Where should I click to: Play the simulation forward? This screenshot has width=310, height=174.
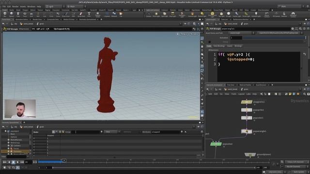tap(17, 162)
